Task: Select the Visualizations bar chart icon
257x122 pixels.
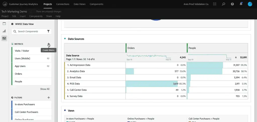Action: pyautogui.click(x=4, y=31)
